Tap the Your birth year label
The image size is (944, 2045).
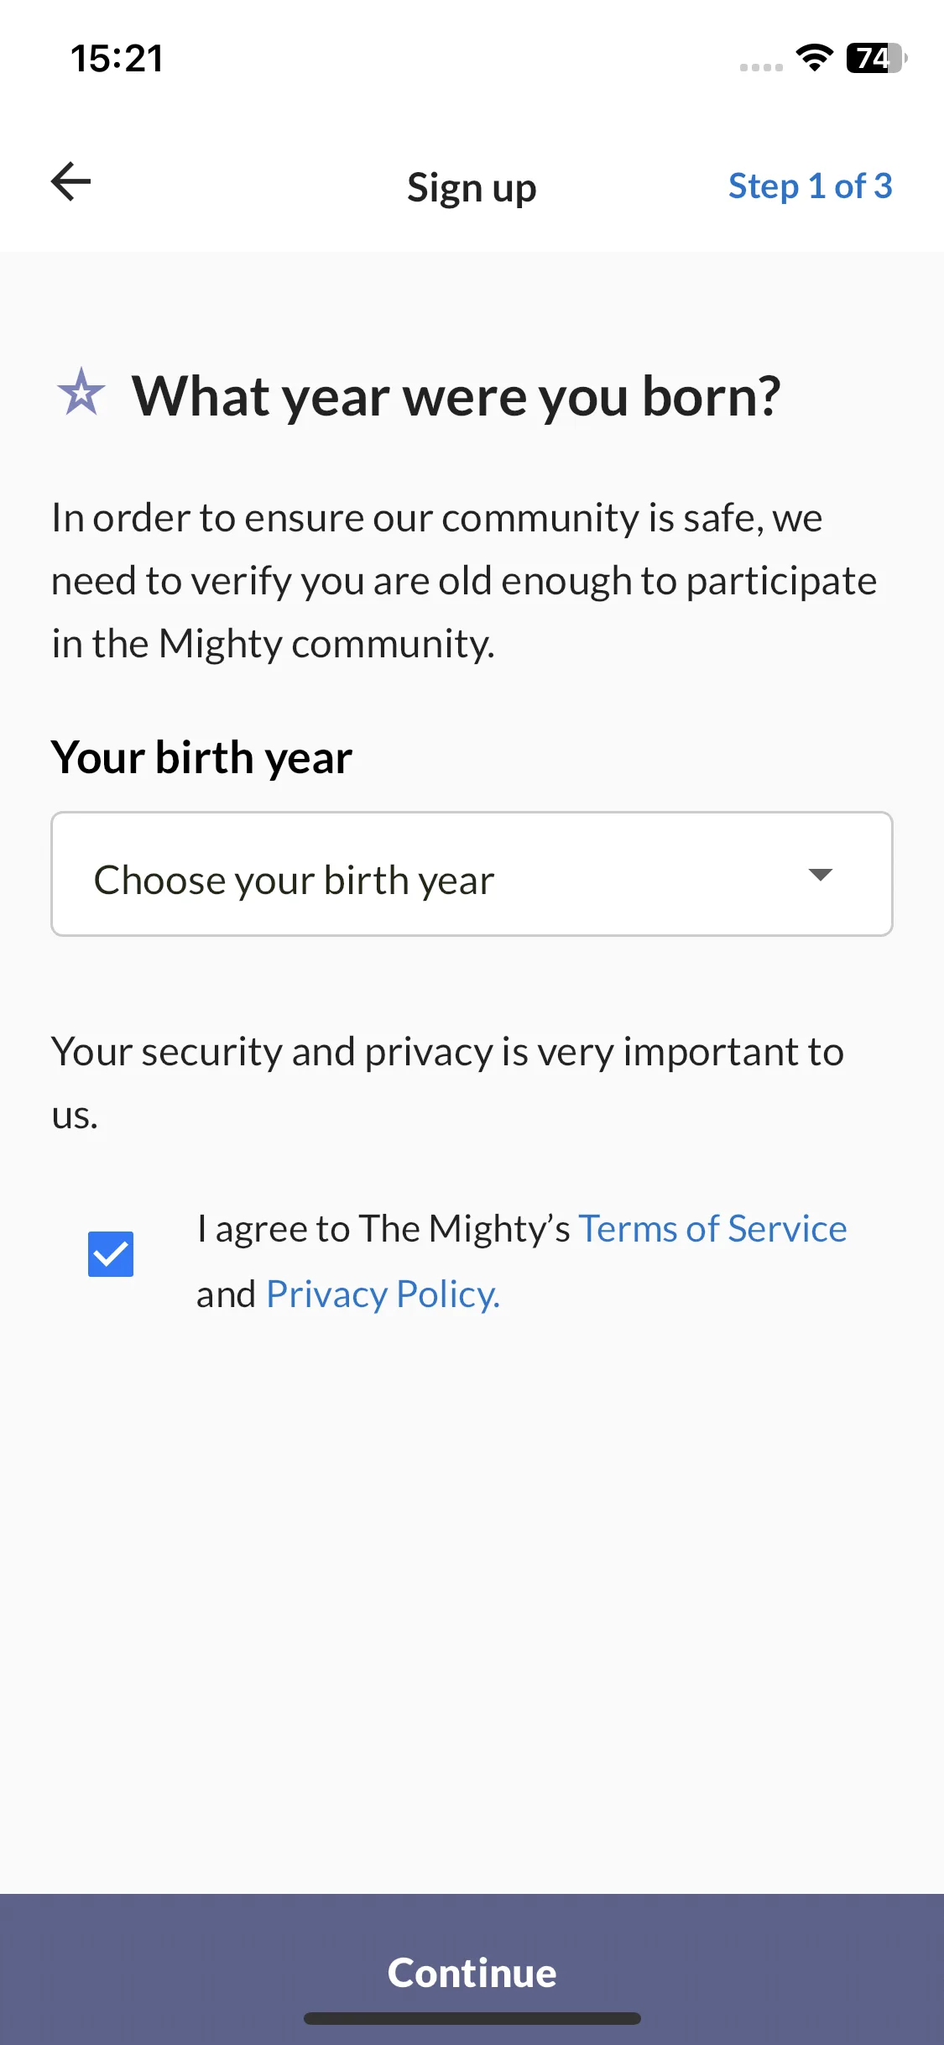click(201, 757)
